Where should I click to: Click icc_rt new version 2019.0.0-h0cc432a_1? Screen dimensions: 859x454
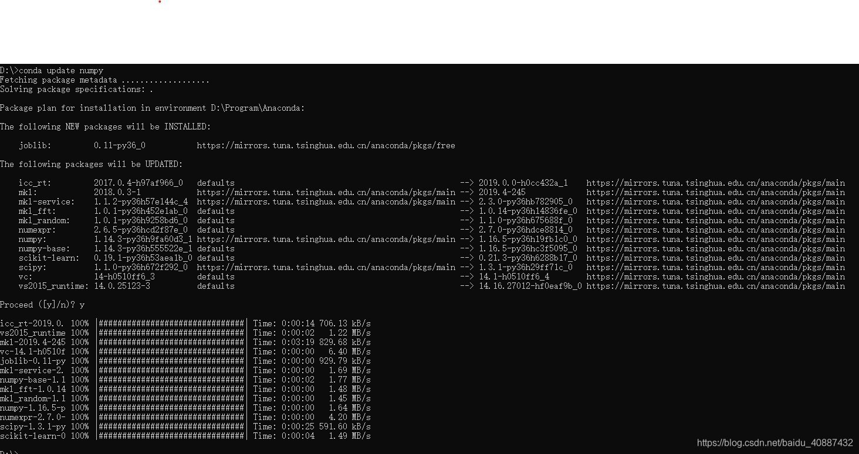pyautogui.click(x=523, y=183)
